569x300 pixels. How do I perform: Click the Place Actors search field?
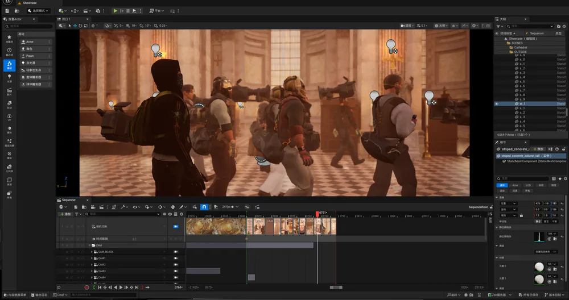coord(28,26)
